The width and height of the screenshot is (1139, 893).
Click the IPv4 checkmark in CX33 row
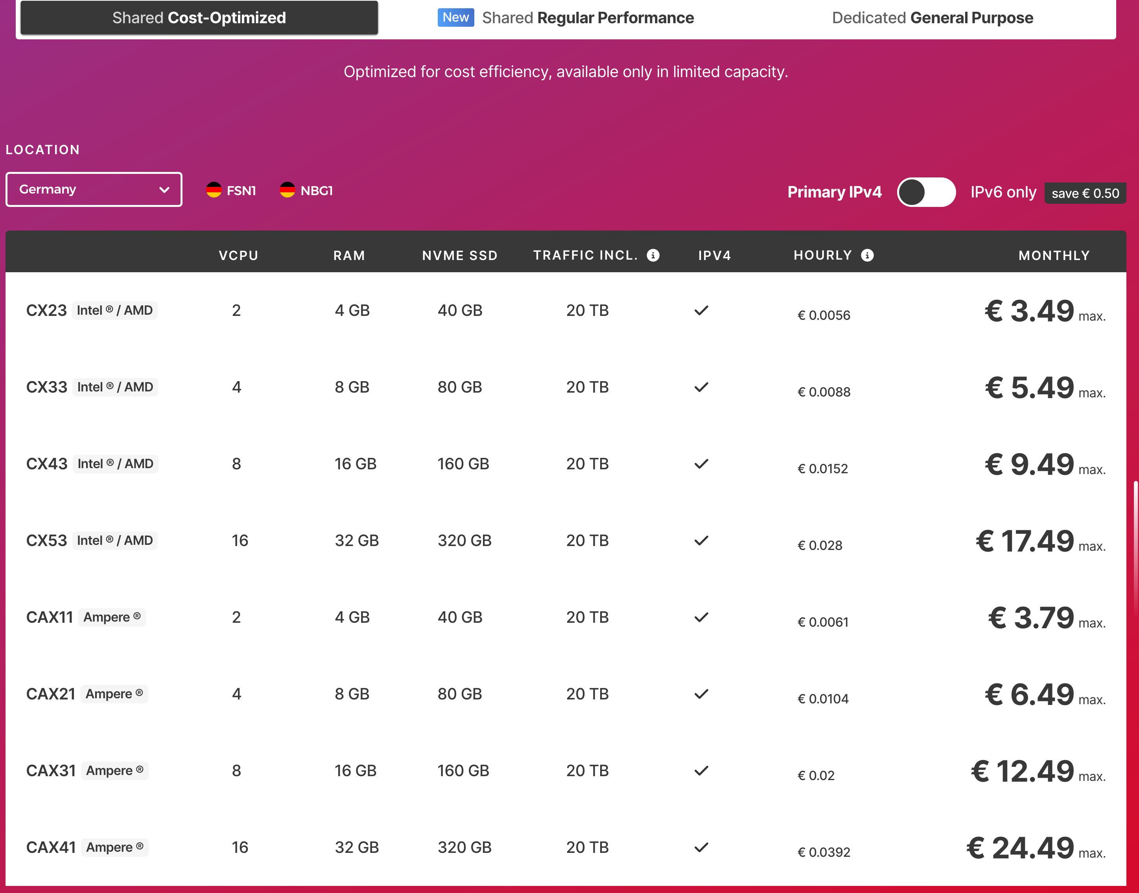coord(702,387)
